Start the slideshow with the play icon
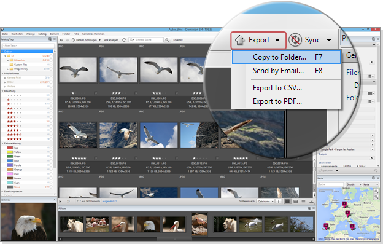 [60, 202]
